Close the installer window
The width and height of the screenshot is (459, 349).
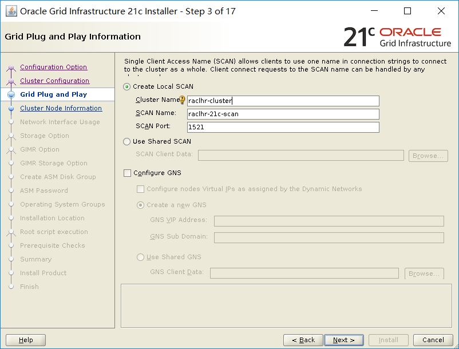click(x=441, y=11)
